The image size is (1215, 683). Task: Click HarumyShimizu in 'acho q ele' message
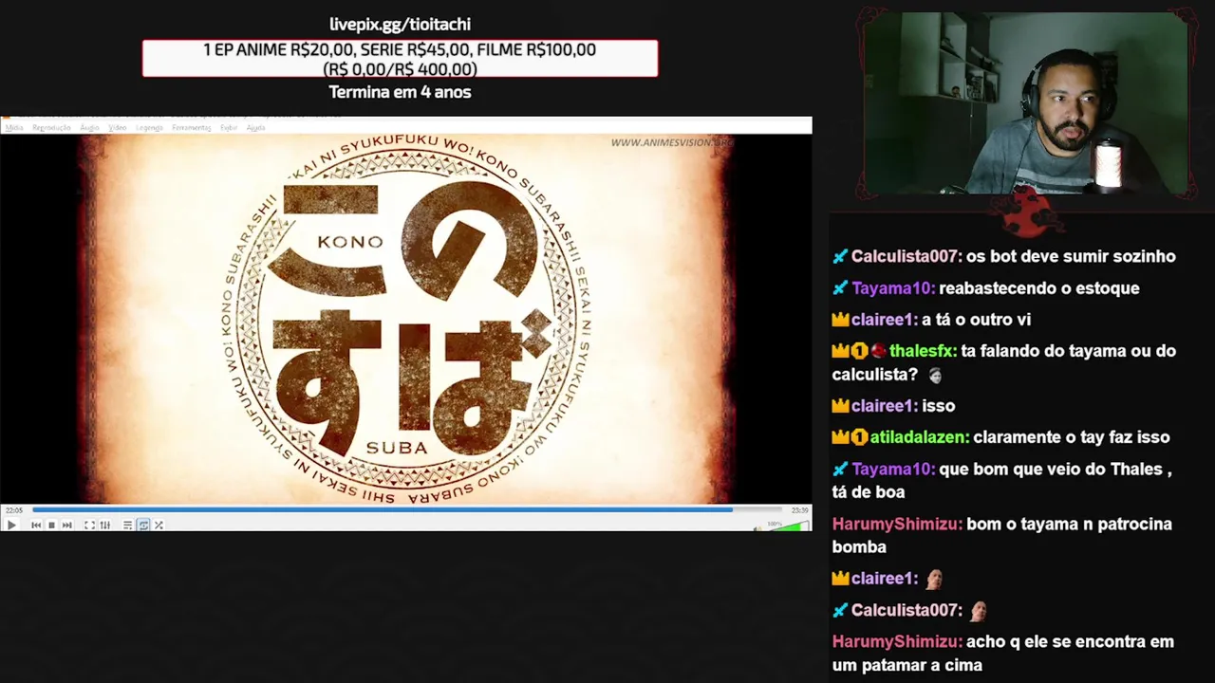point(897,641)
